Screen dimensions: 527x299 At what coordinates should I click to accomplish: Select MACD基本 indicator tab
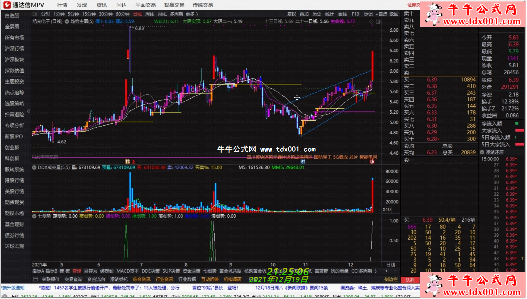tap(128, 271)
